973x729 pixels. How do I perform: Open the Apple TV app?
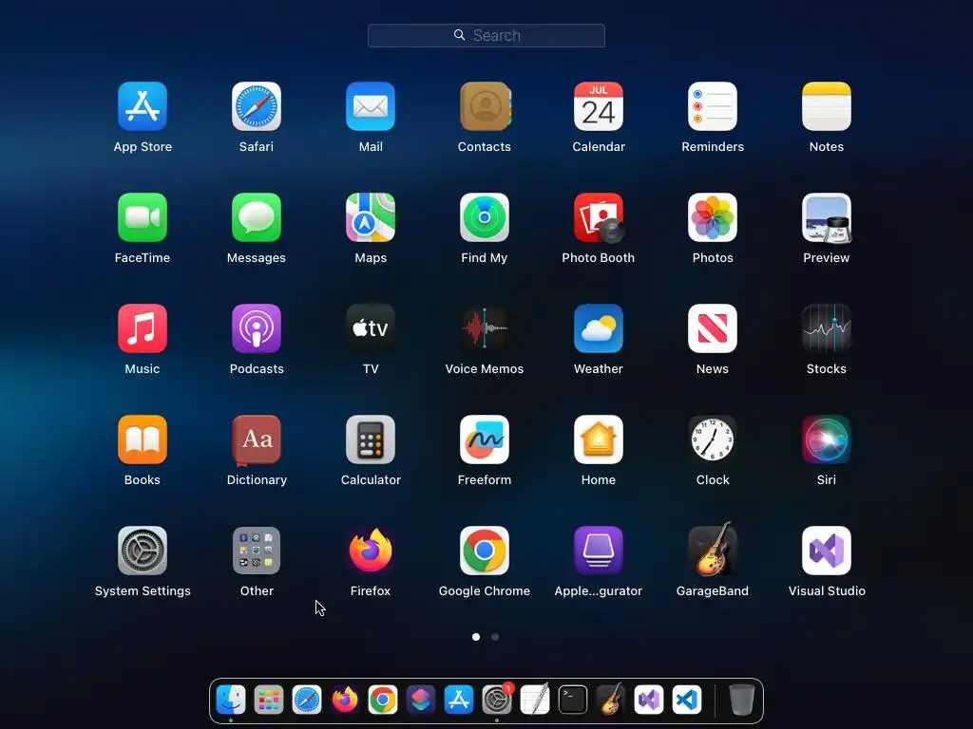pyautogui.click(x=371, y=327)
